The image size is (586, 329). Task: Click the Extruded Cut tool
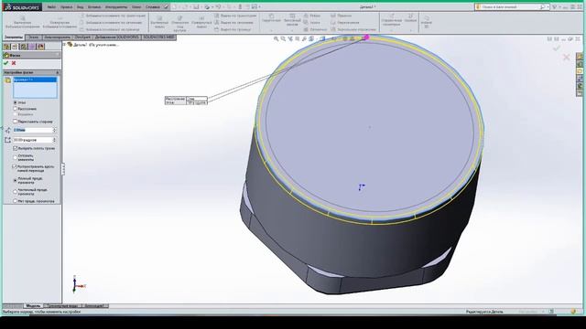pyautogui.click(x=159, y=22)
